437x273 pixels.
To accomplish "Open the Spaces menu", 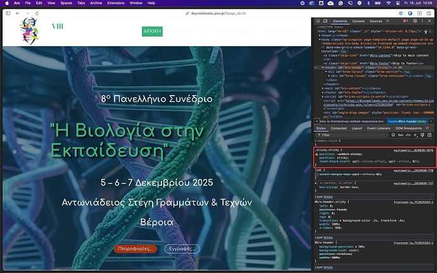I will [x=66, y=3].
